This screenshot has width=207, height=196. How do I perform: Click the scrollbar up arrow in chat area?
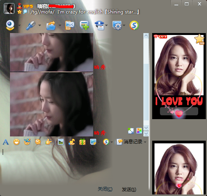click(x=146, y=36)
